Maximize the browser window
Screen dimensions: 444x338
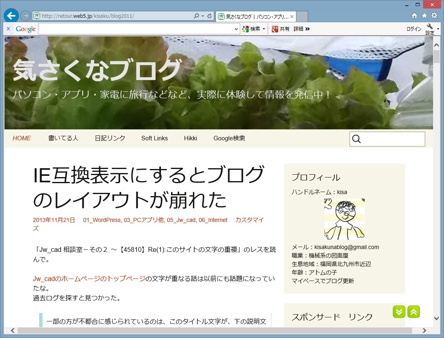[417, 4]
